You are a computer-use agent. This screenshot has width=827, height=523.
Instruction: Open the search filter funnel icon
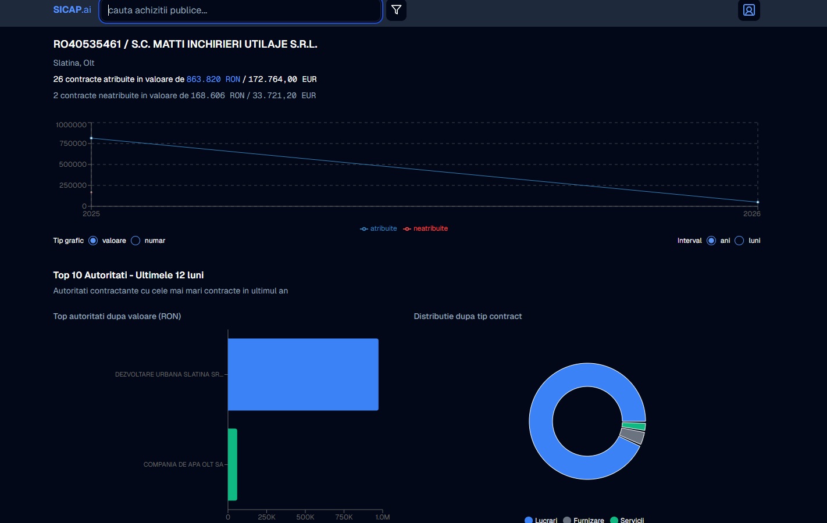(x=396, y=10)
